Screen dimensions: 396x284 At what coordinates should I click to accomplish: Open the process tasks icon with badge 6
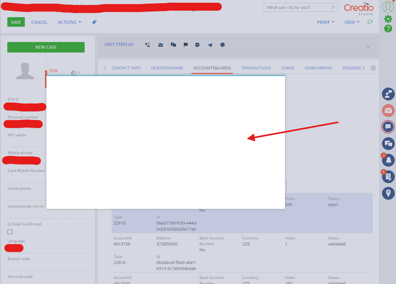point(388,177)
